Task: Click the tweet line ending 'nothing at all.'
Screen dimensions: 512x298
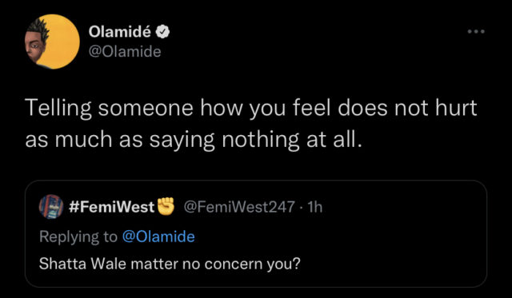Action: (194, 140)
